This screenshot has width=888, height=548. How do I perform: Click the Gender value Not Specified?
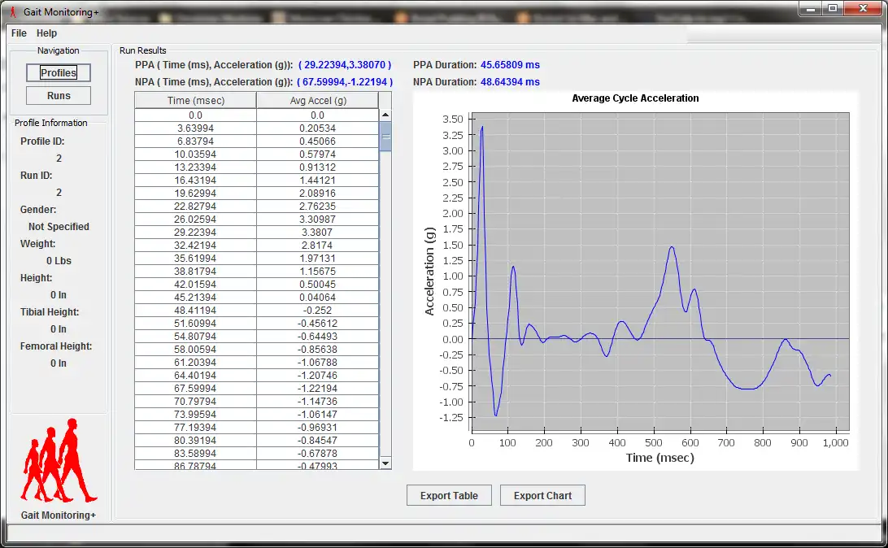(x=59, y=227)
